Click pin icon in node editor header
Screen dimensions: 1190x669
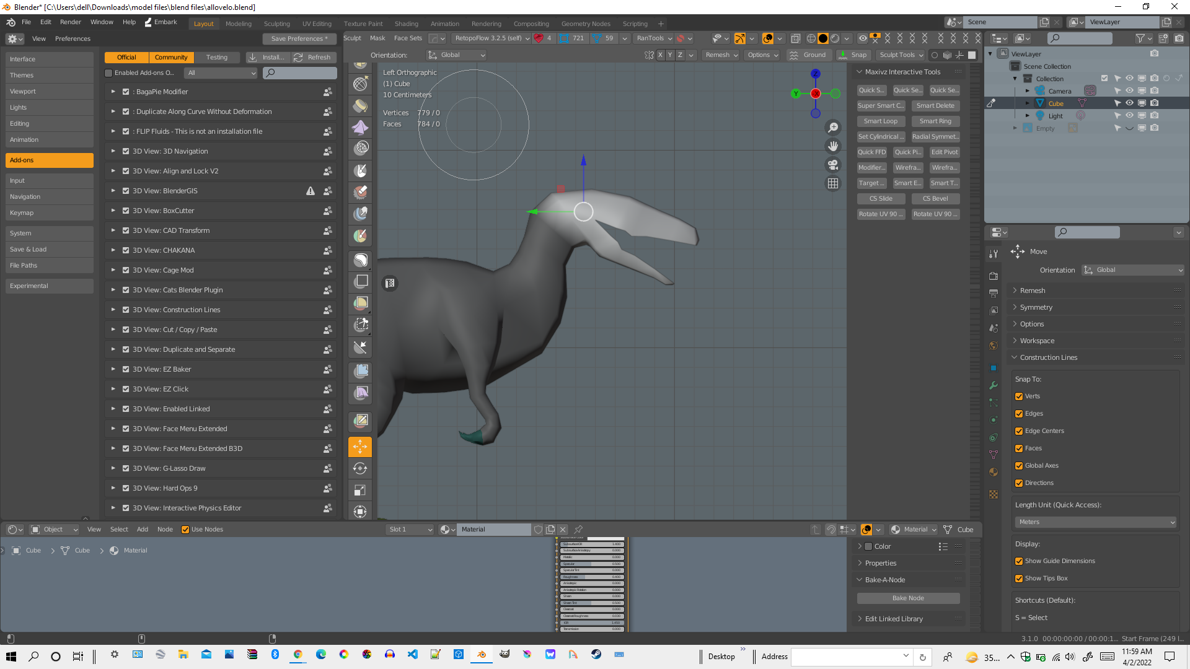coord(578,530)
